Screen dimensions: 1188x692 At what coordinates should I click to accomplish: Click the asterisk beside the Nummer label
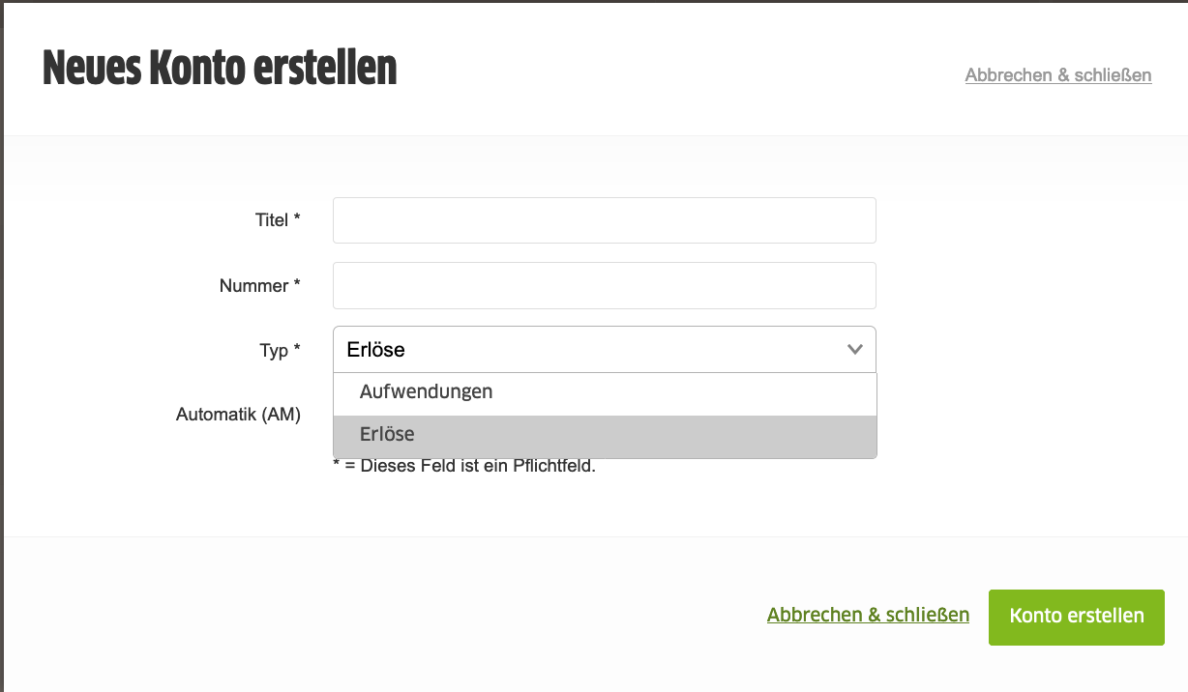click(x=297, y=283)
